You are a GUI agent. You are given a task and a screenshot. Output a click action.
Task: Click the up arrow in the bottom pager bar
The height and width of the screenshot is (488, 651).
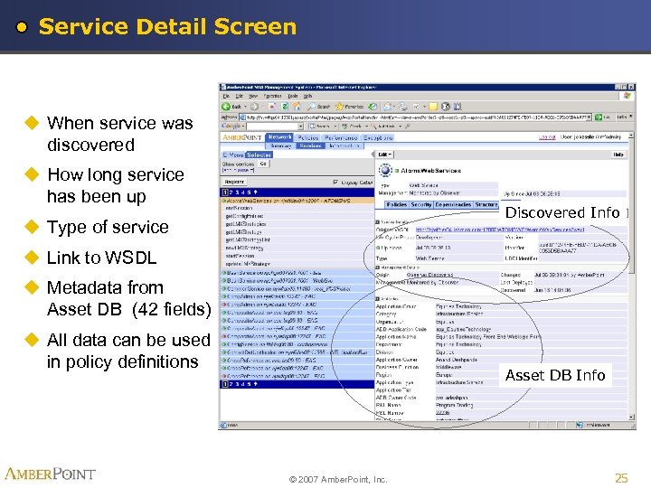pyautogui.click(x=255, y=384)
